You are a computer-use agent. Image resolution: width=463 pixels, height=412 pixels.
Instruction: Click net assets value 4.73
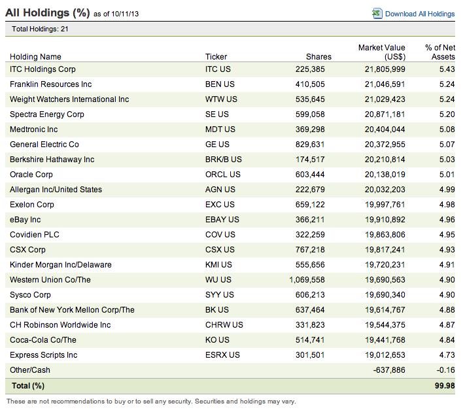(447, 355)
